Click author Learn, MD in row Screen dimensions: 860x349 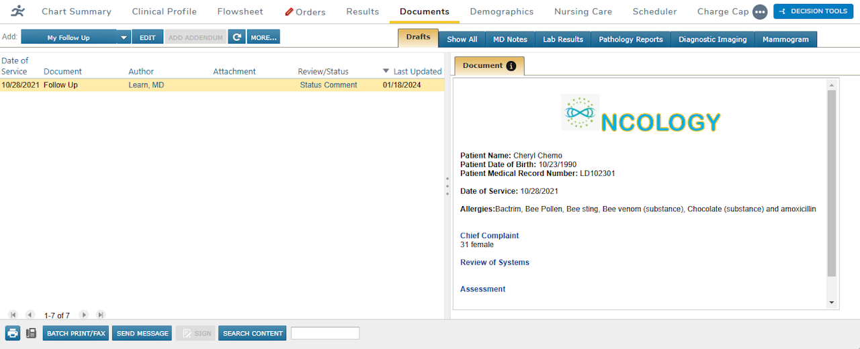pyautogui.click(x=146, y=85)
